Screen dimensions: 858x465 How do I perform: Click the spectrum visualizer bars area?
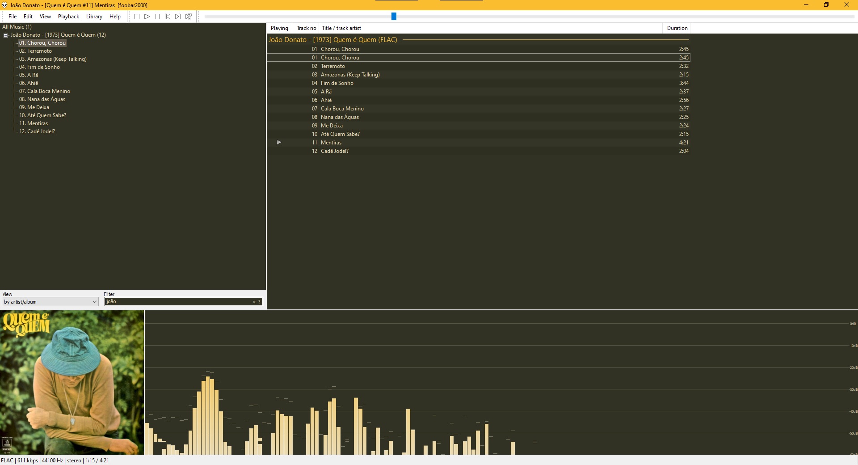click(500, 383)
